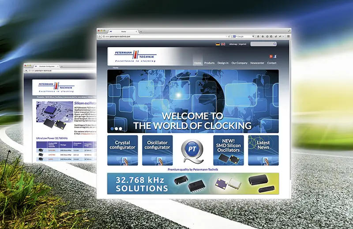
Task: Click the German flag language icon
Action: coord(218,44)
